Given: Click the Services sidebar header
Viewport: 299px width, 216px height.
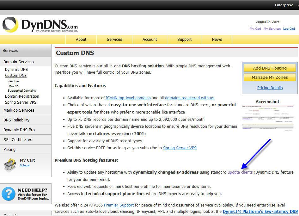Looking at the screenshot, I should pyautogui.click(x=26, y=51).
